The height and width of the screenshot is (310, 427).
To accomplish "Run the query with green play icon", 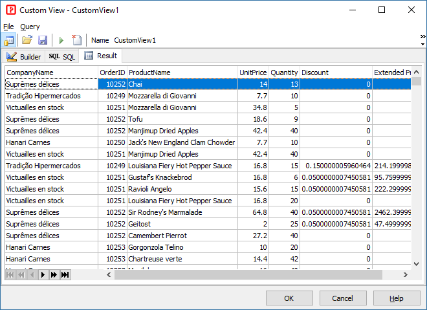I will tap(61, 40).
